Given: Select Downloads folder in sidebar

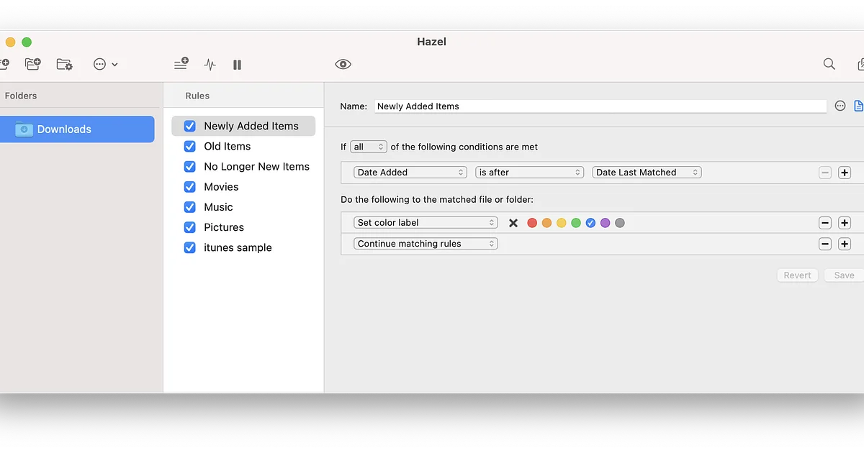Looking at the screenshot, I should tap(77, 129).
